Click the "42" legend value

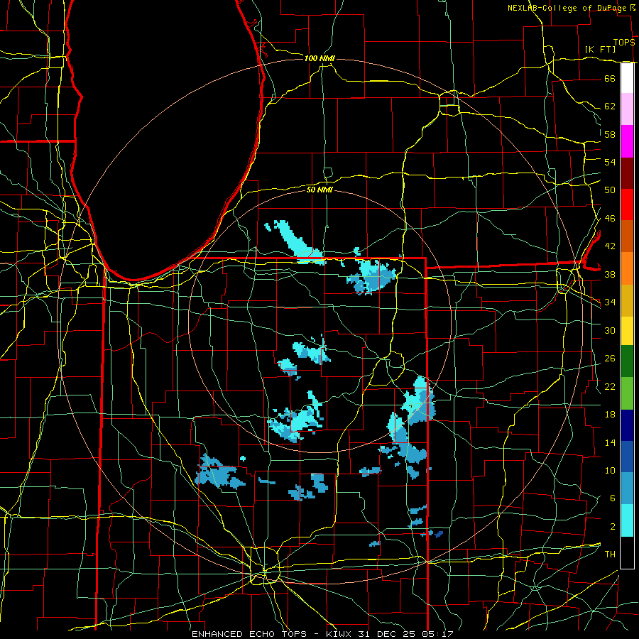(610, 246)
